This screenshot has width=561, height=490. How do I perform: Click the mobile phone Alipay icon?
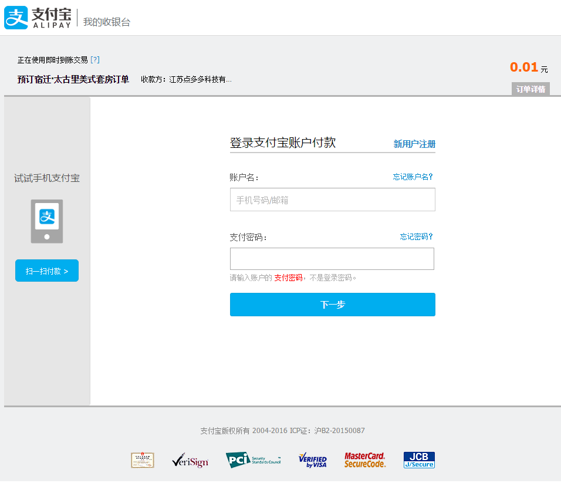(x=47, y=221)
